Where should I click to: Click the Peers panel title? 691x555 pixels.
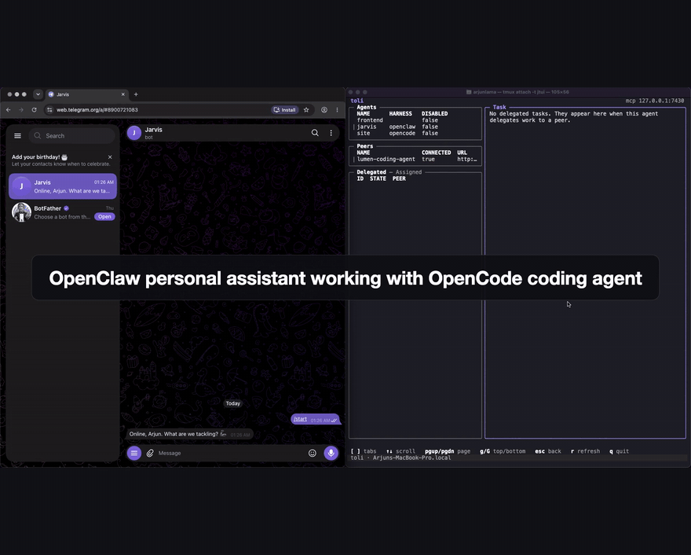click(x=365, y=146)
